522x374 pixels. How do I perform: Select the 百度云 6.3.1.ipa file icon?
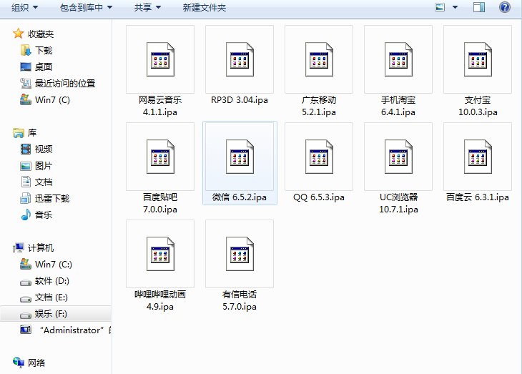pos(478,157)
